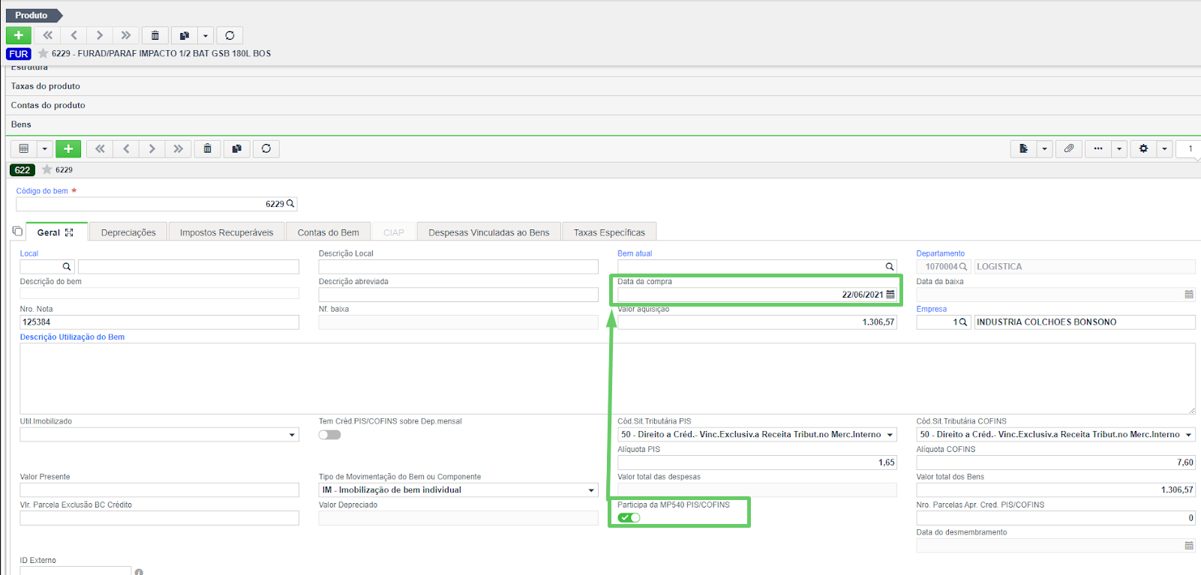Follow the Local label link
The image size is (1201, 575).
(29, 253)
